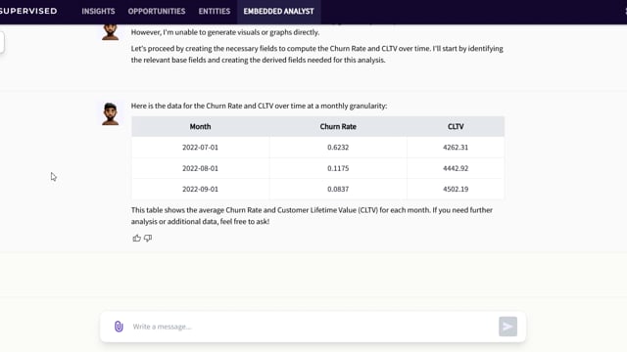
Task: Open the Insights tab
Action: 98,11
